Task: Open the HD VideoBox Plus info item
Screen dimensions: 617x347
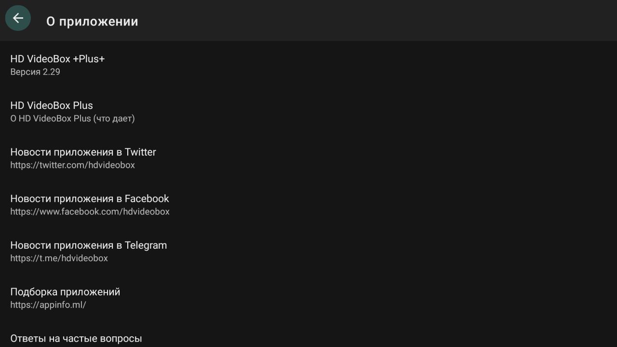Action: tap(308, 112)
